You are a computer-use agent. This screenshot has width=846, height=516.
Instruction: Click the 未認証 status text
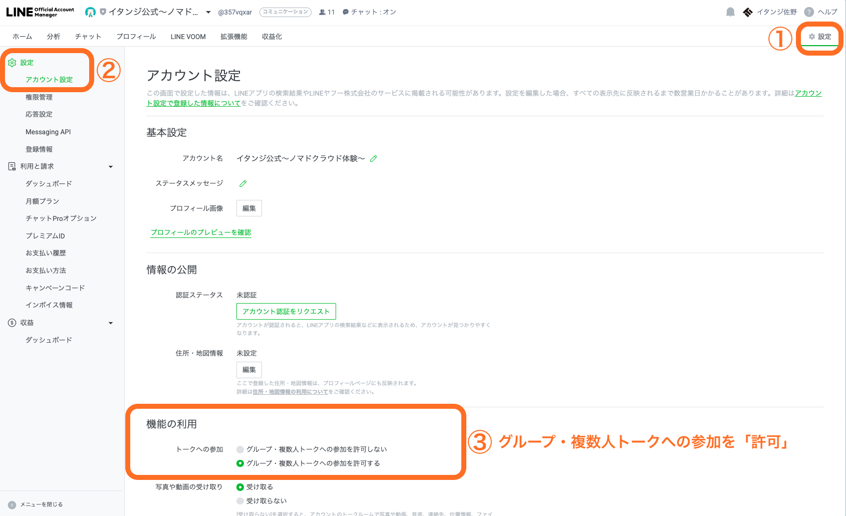click(x=246, y=295)
